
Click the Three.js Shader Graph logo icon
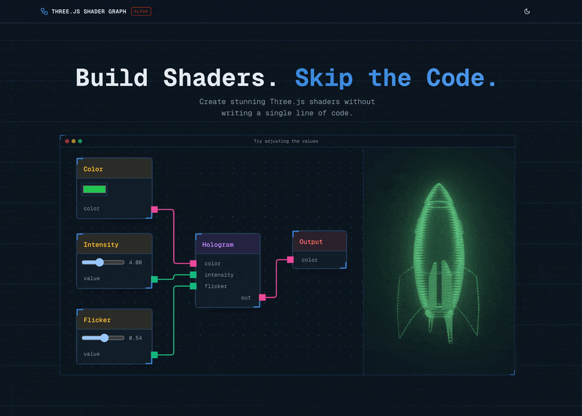coord(43,11)
